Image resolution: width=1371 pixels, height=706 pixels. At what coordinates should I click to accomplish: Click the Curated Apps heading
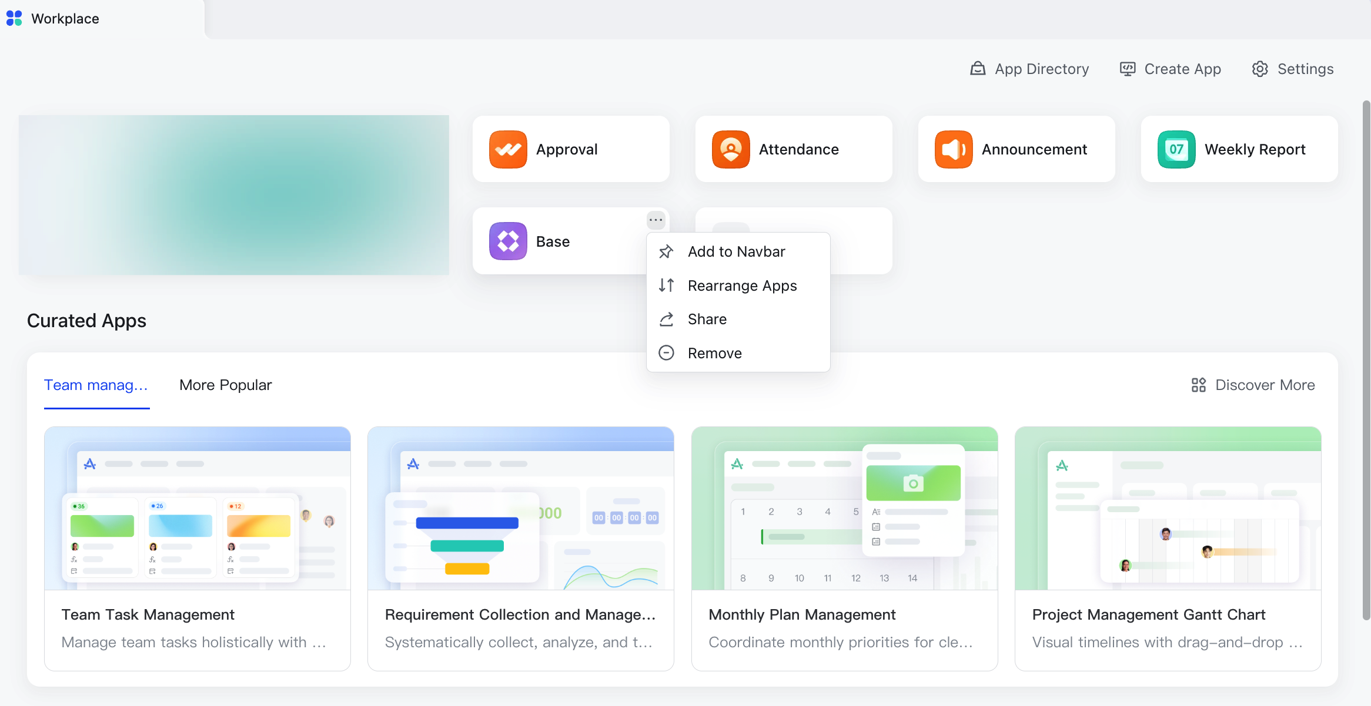click(86, 321)
